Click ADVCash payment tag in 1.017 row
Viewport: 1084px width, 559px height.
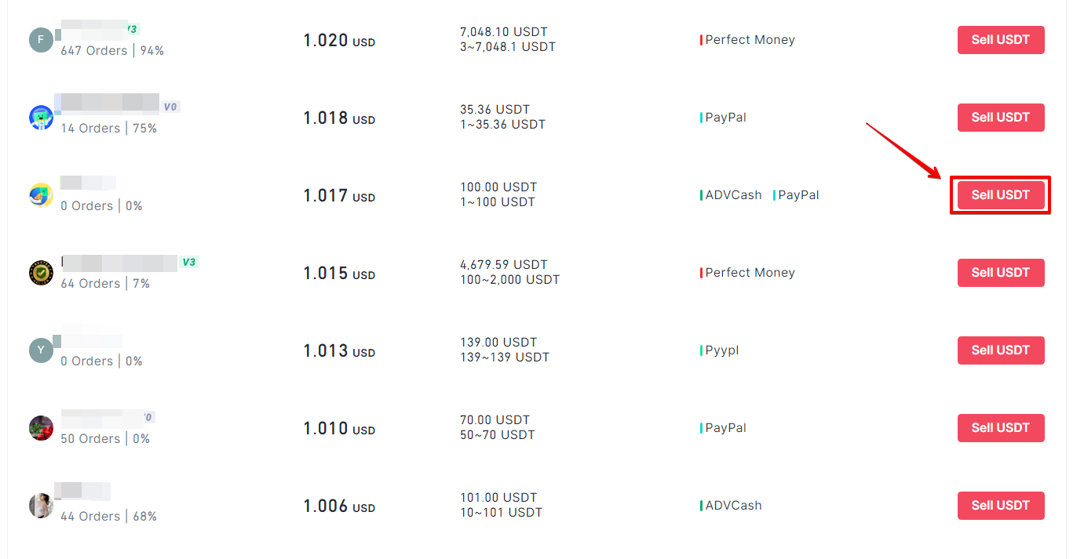tap(732, 195)
